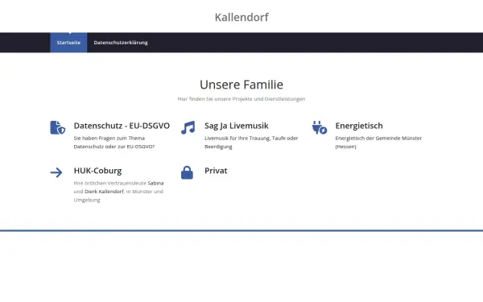Click the Datenschutz document shield icon

[58, 127]
